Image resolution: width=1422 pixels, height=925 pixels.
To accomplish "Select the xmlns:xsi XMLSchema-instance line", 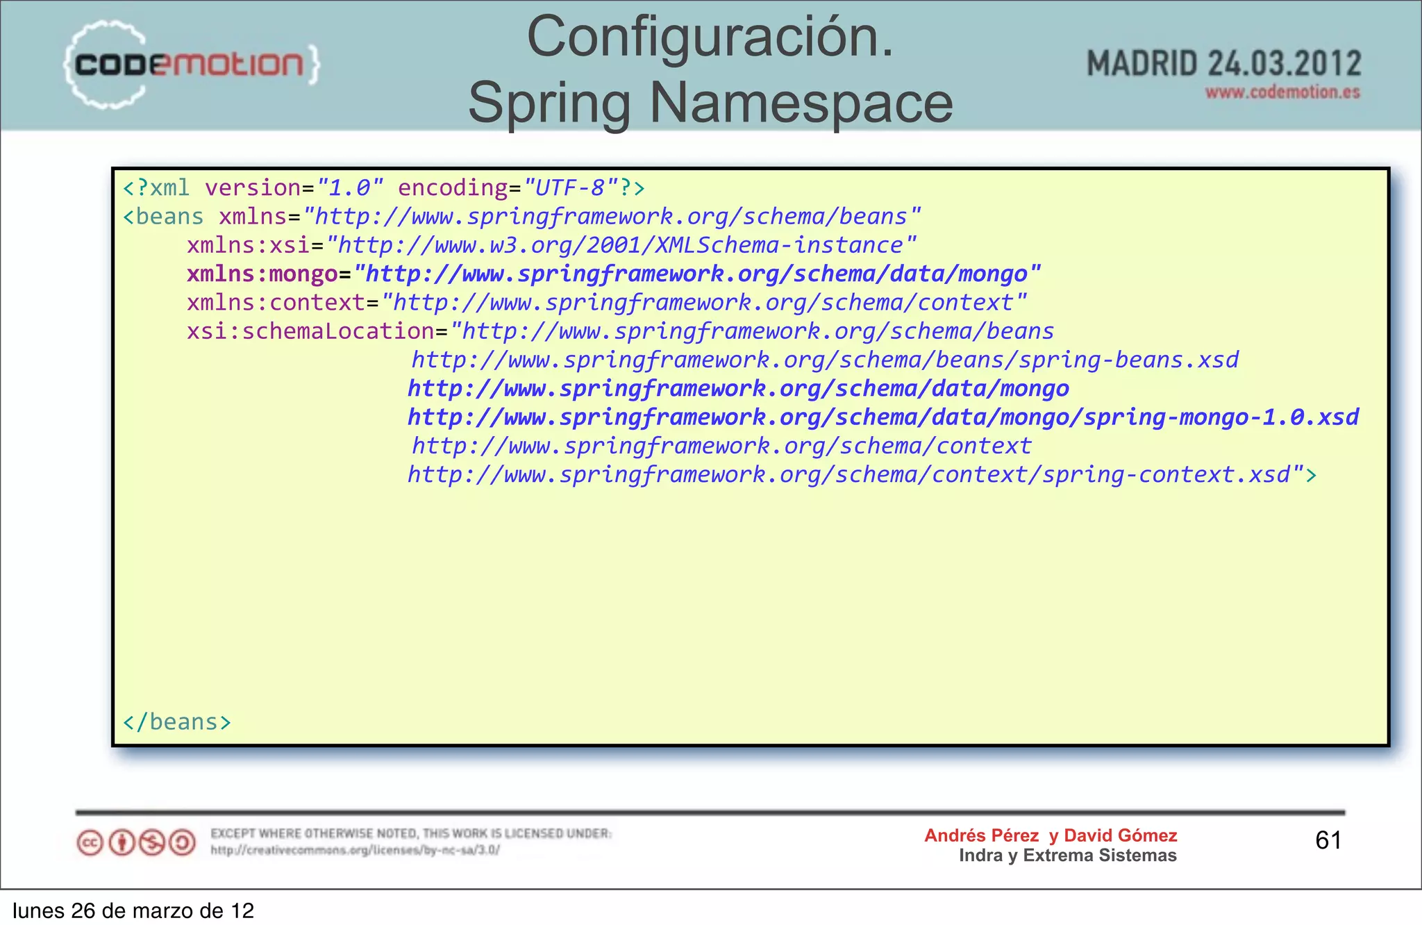I will coord(552,245).
